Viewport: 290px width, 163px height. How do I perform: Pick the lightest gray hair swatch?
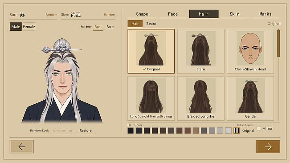(228, 130)
